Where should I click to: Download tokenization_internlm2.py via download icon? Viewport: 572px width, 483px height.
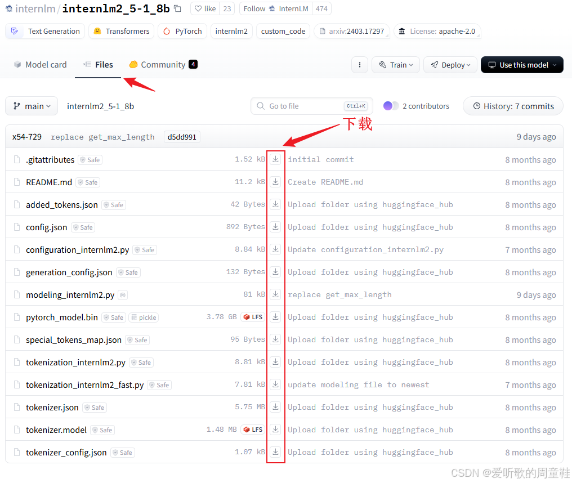tap(275, 362)
